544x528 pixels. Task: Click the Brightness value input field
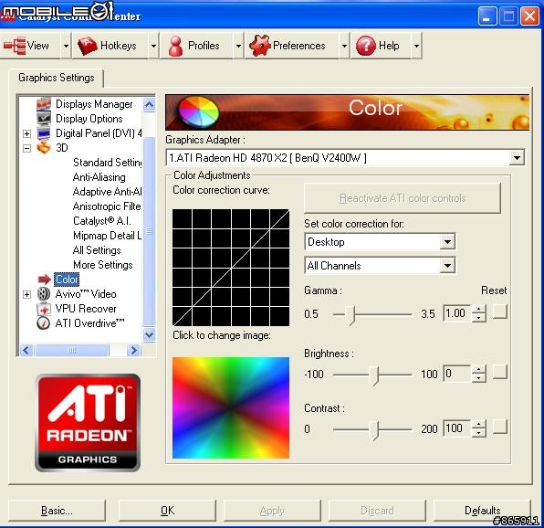coord(457,374)
